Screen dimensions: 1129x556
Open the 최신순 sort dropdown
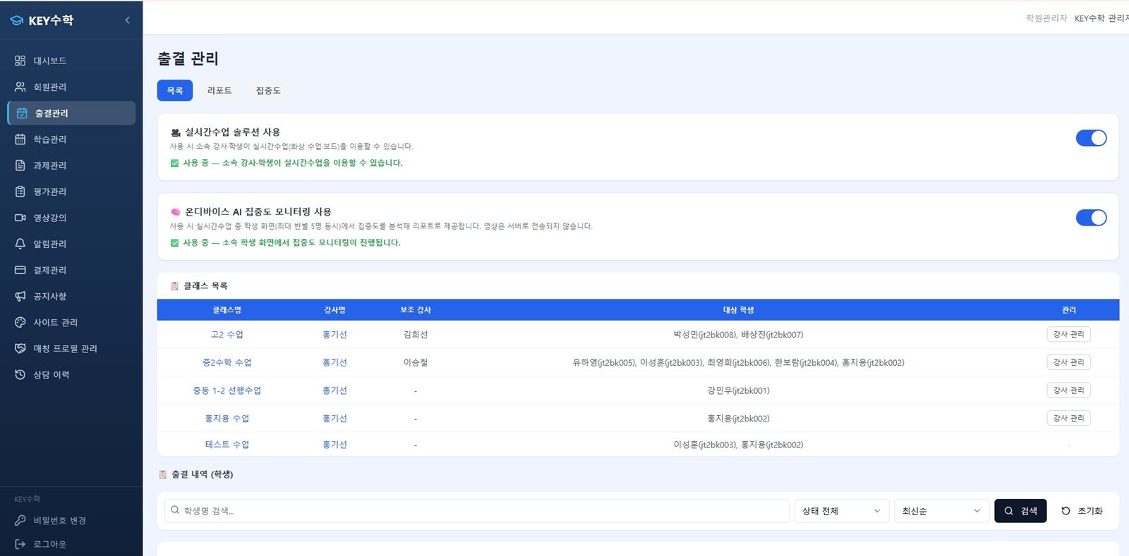point(941,511)
